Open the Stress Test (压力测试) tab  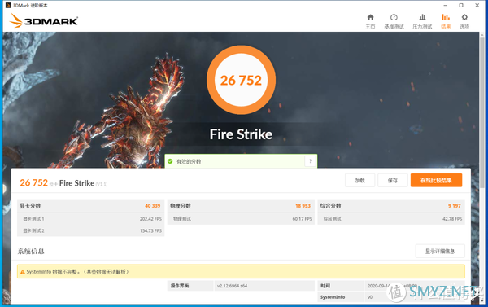click(x=422, y=21)
